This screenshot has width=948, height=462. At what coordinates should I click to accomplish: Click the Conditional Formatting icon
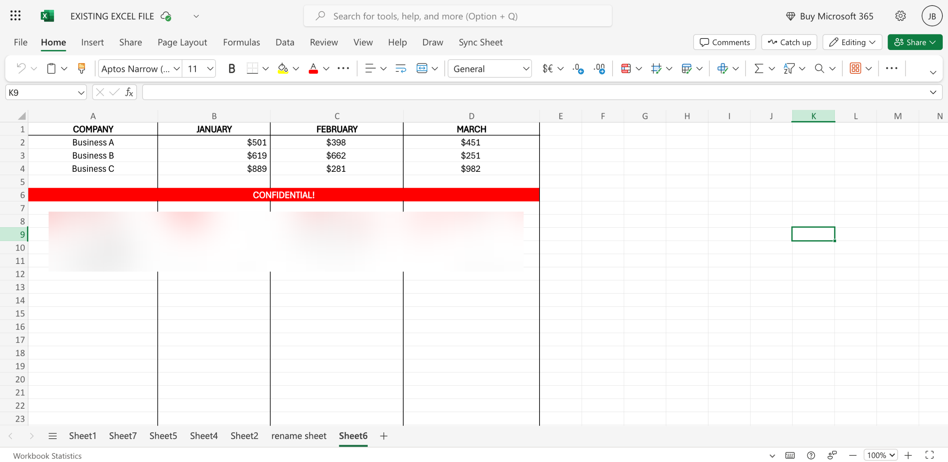(x=626, y=68)
